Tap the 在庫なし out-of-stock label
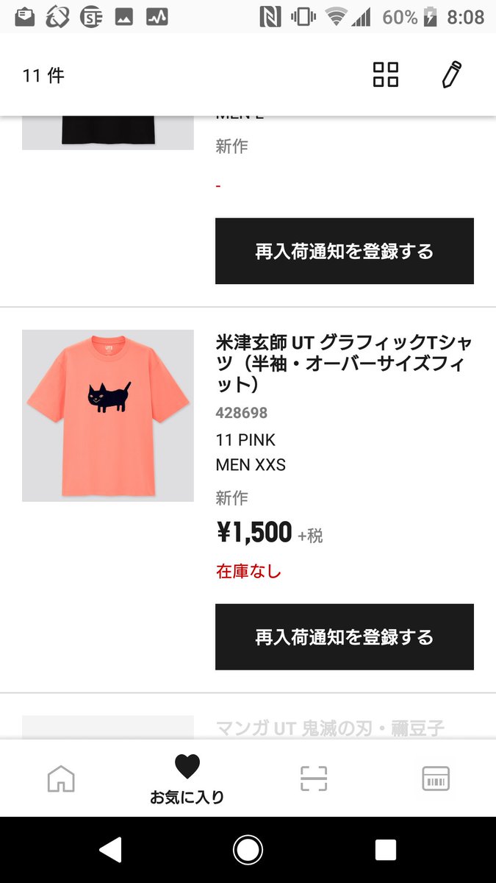 248,571
